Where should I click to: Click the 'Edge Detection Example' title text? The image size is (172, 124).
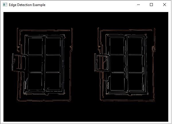27,5
